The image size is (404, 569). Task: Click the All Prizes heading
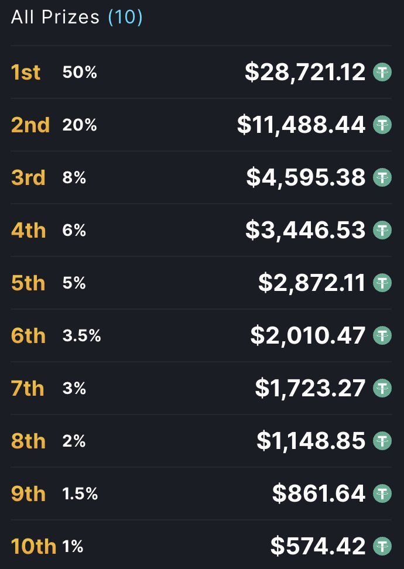click(x=56, y=17)
